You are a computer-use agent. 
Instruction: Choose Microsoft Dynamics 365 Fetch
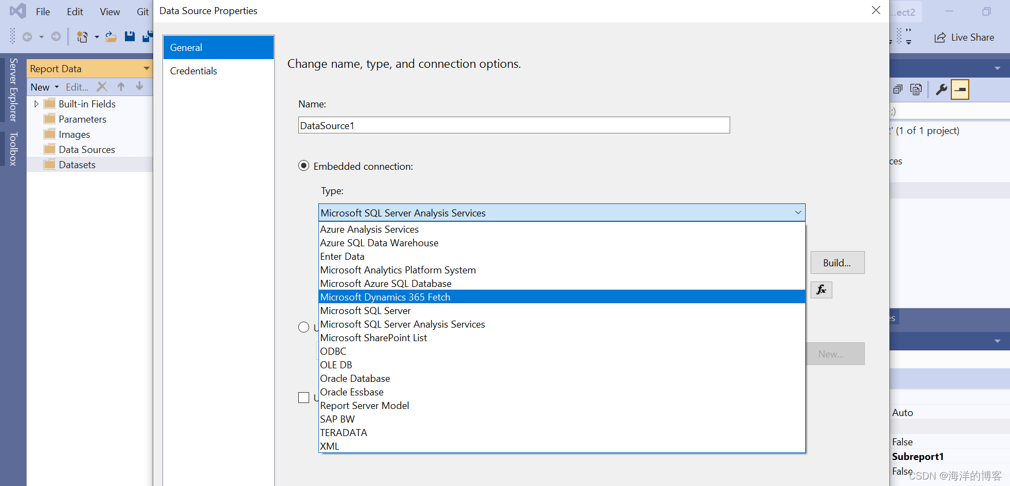562,297
